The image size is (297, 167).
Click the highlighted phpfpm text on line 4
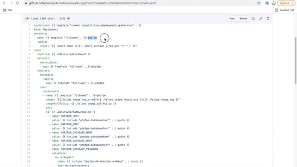92,38
